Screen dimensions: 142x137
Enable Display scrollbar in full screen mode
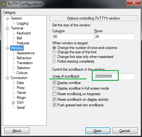[54, 88]
